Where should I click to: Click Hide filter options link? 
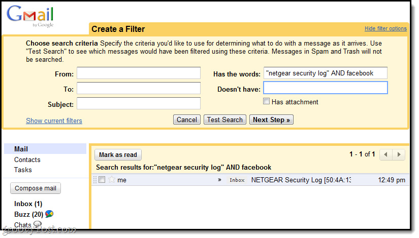click(x=385, y=28)
